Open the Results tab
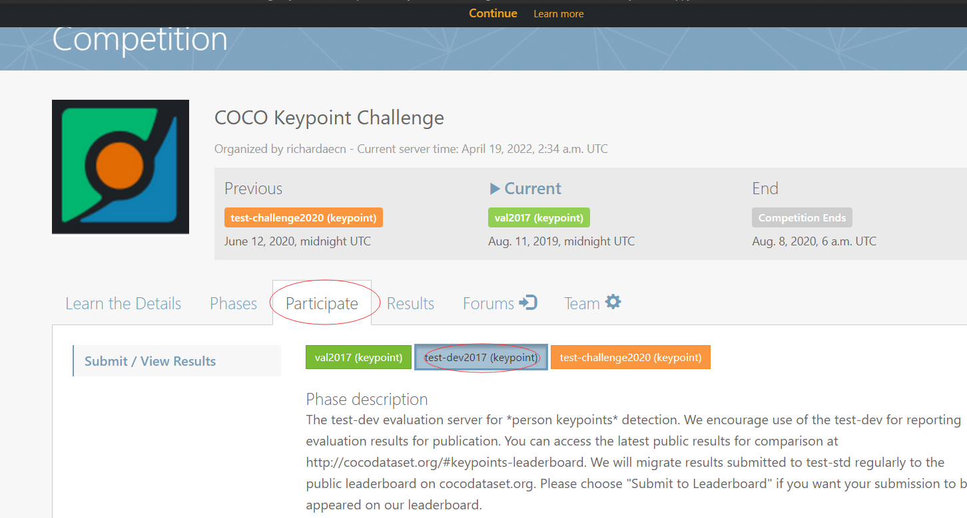This screenshot has width=967, height=518. [410, 303]
